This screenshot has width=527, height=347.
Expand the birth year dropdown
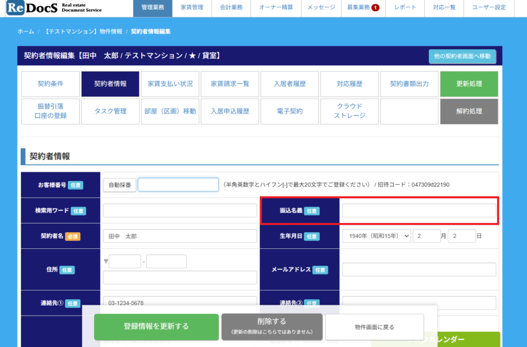click(x=376, y=236)
